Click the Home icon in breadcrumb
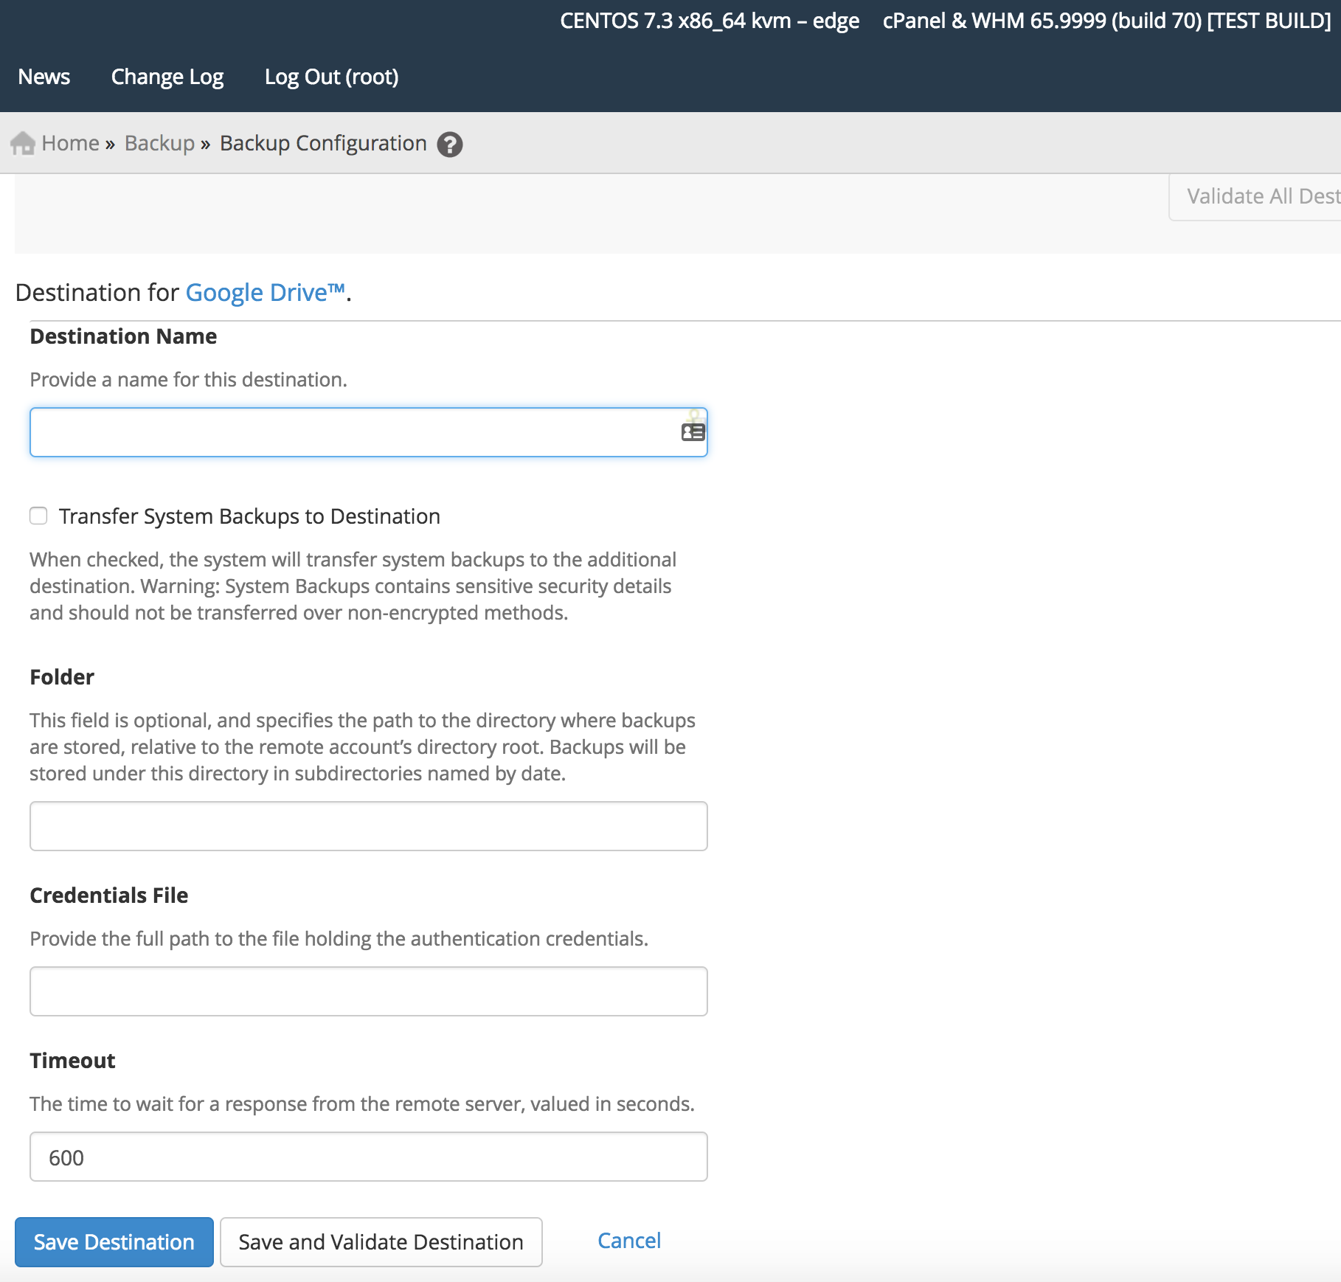 tap(23, 143)
